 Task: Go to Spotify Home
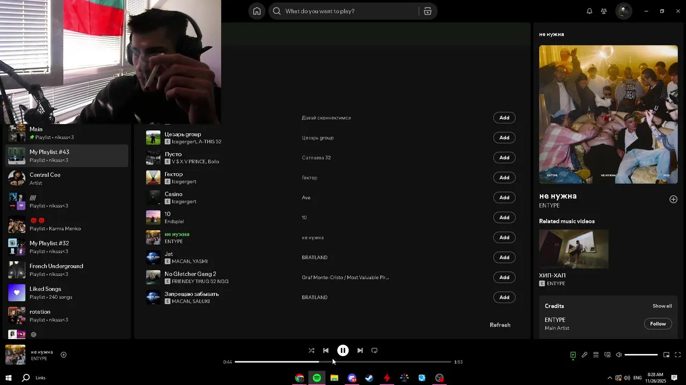[257, 11]
